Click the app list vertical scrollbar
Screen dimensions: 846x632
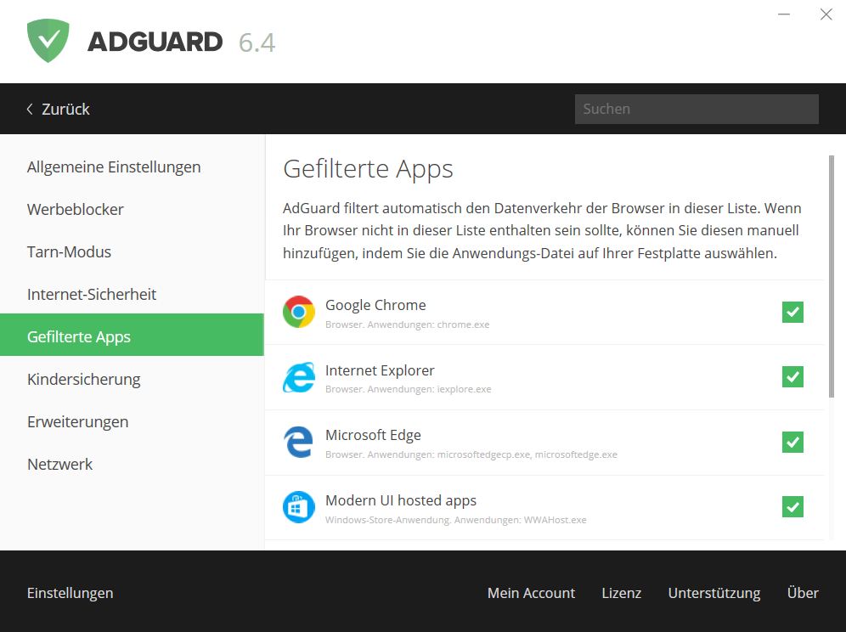point(832,276)
